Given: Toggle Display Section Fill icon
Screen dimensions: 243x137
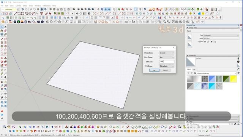Looking at the screenshot, I should (109, 9).
